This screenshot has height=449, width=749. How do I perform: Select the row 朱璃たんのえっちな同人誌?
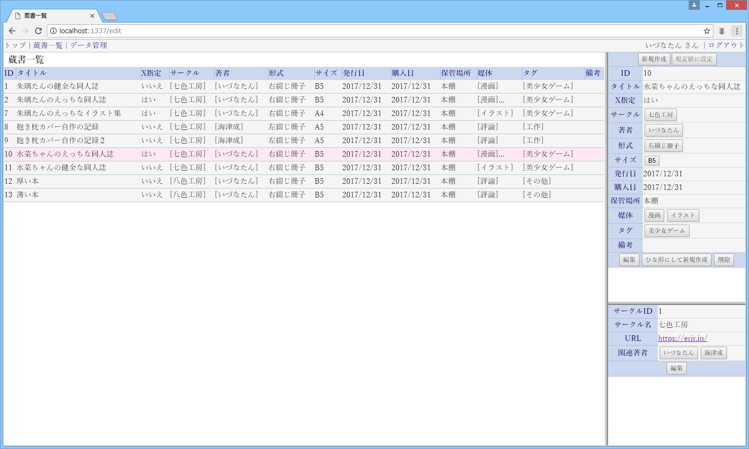(304, 100)
